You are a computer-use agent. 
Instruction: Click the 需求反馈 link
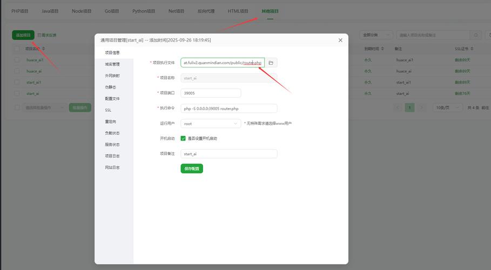pyautogui.click(x=47, y=35)
